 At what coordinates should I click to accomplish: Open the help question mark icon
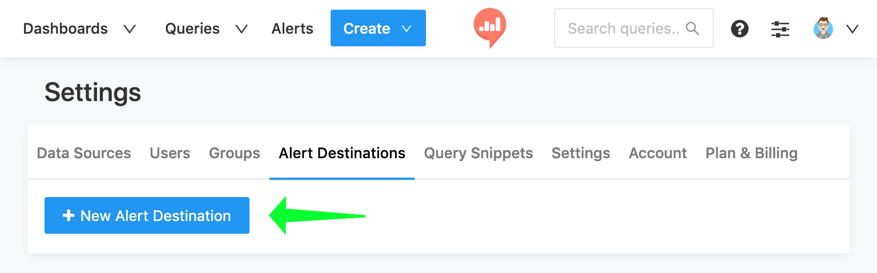[x=739, y=29]
